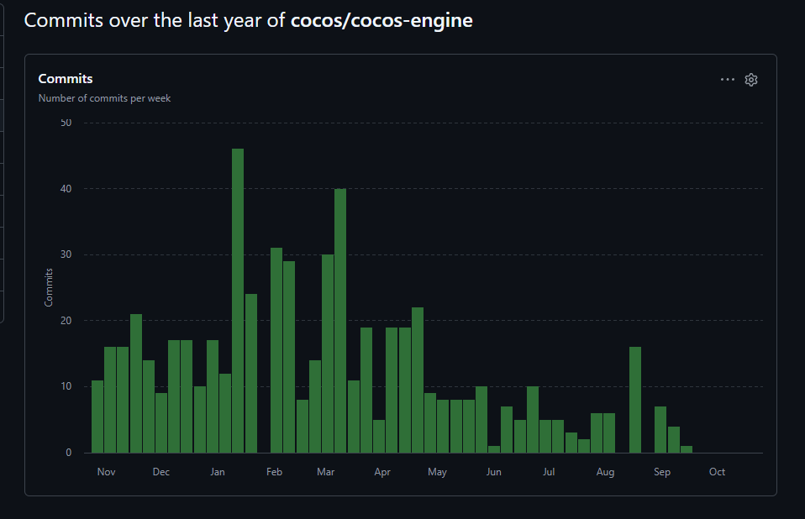The width and height of the screenshot is (805, 519).
Task: Click the 22-commit bar in late April
Action: click(418, 380)
